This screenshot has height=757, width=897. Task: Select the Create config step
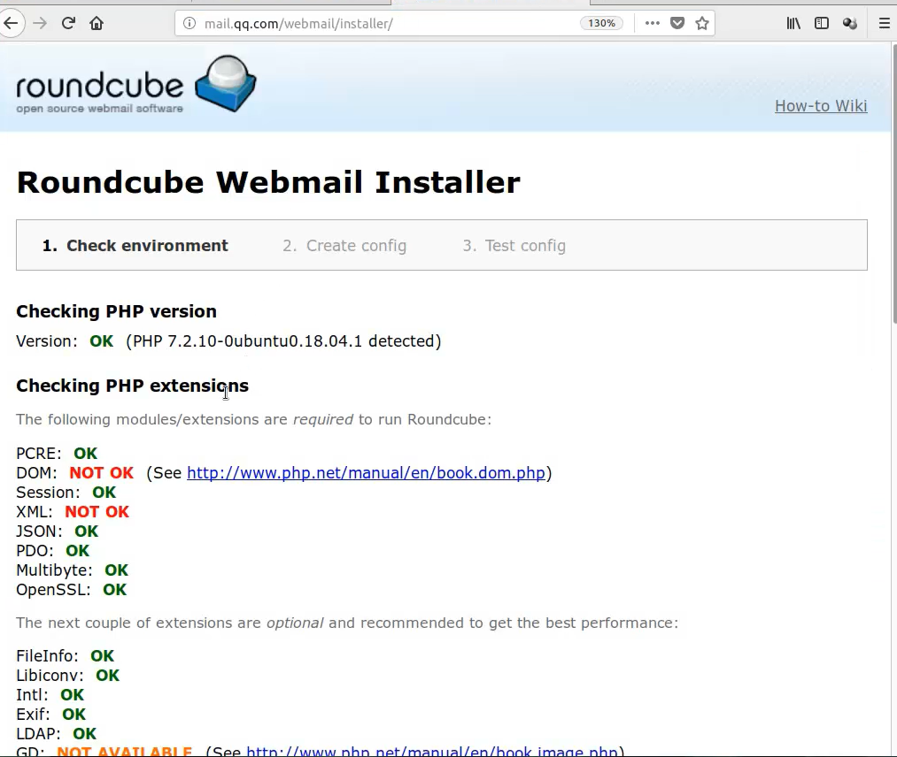point(344,246)
